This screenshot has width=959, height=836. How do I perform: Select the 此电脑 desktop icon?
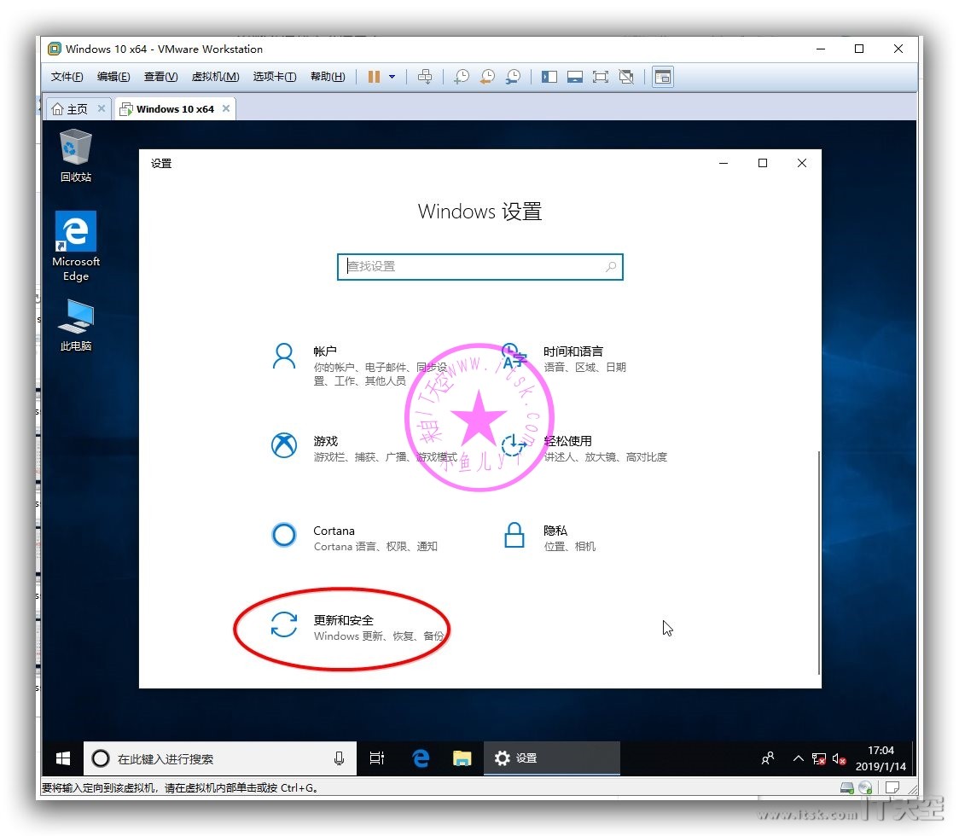tap(76, 325)
